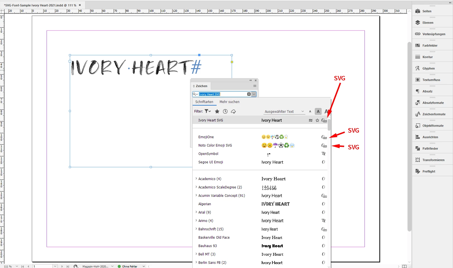The width and height of the screenshot is (453, 268).
Task: Open the Absatzformate panel
Action: (x=432, y=103)
